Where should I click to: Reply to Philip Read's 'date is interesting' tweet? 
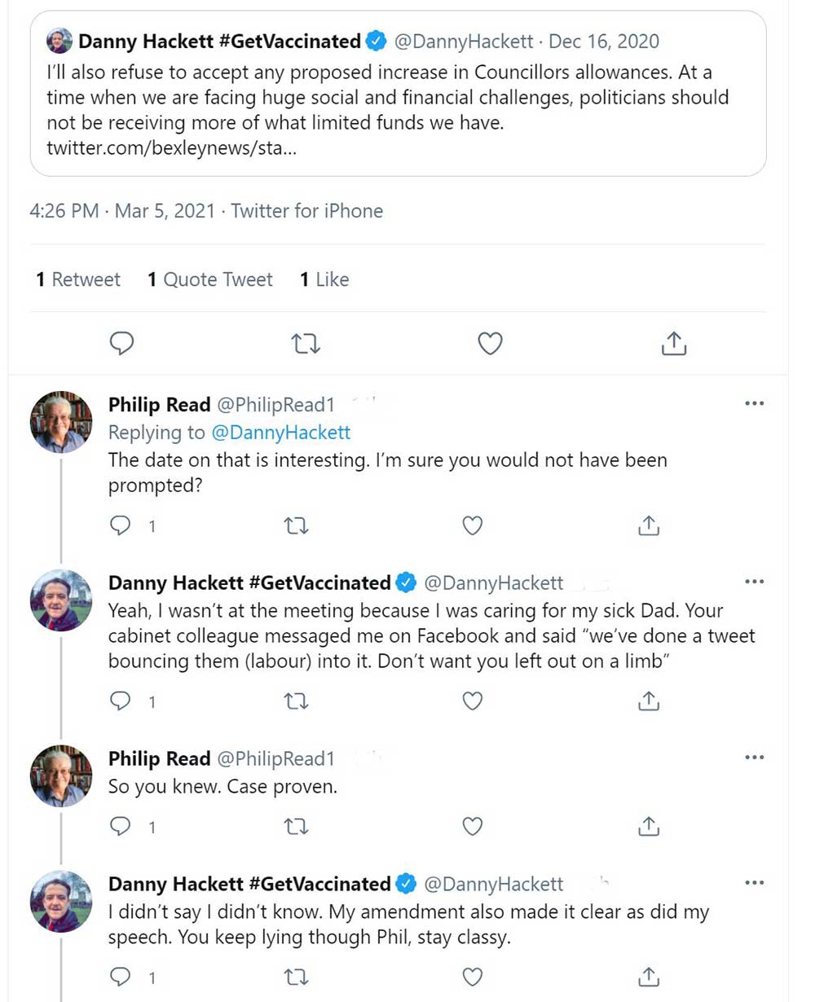[121, 526]
